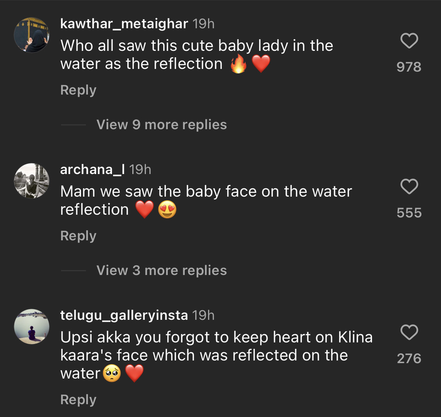View who gave the 555 likes
Viewport: 441px width, 417px height.
409,213
